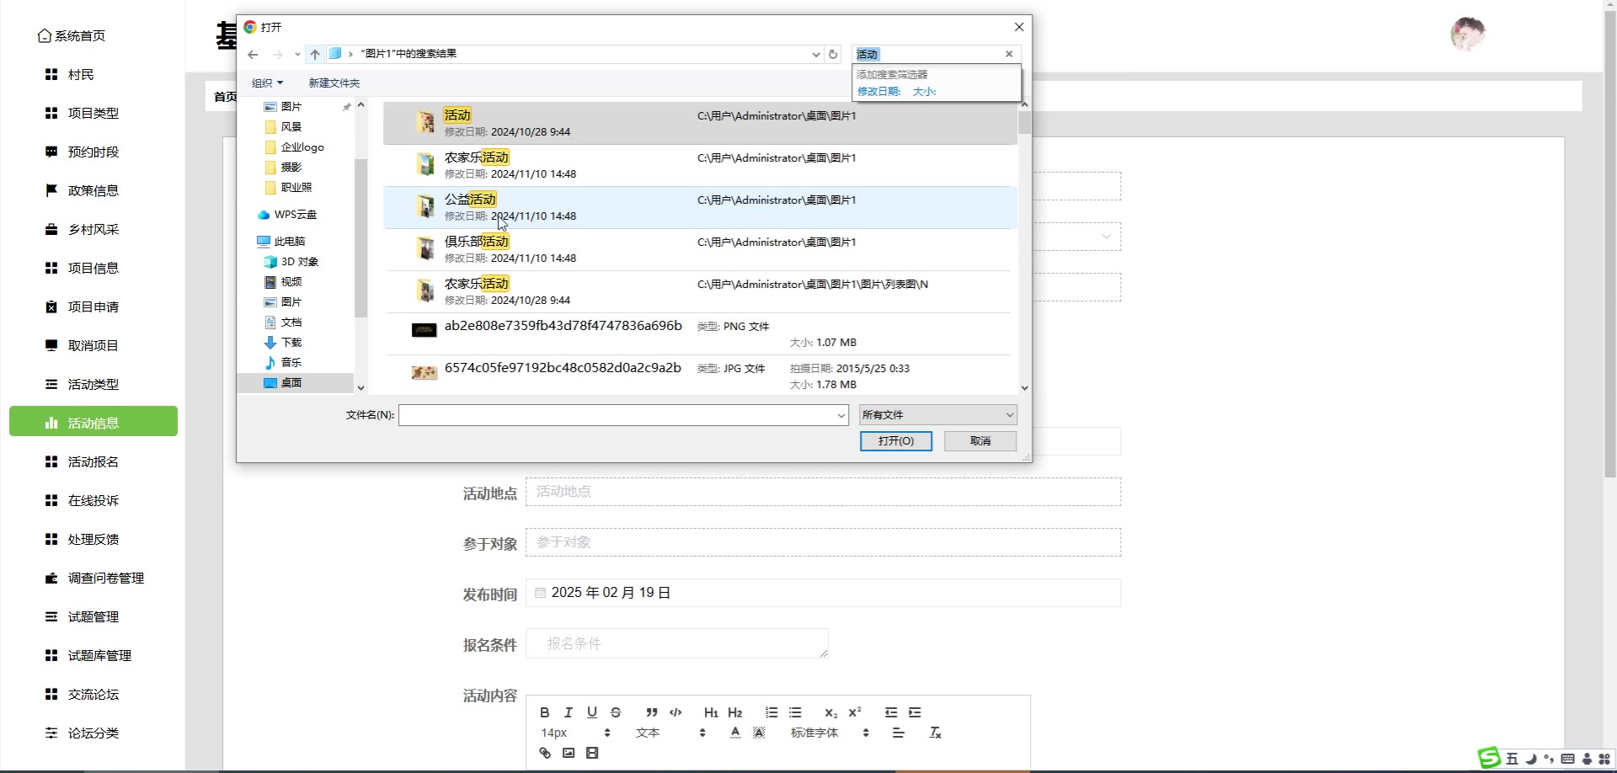Select the 企业logo folder in the tree

coord(302,147)
